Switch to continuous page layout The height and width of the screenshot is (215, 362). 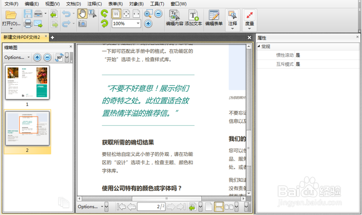click(x=219, y=206)
